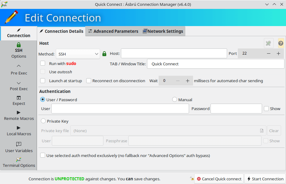This screenshot has width=286, height=184.
Task: Open the Method SSH dropdown
Action: [78, 54]
